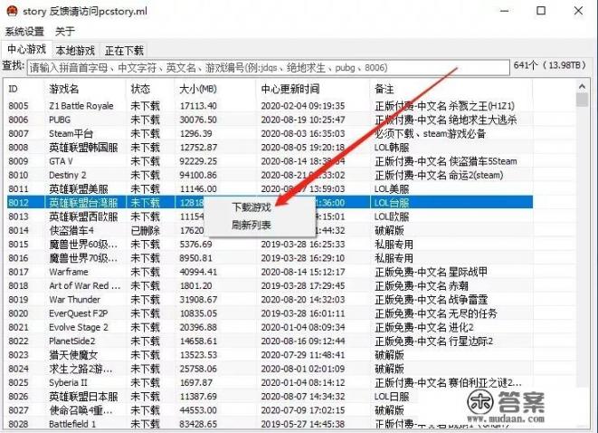Viewport: 598px width, 433px height.
Task: Click the note LOL韩服
Action: (x=392, y=148)
